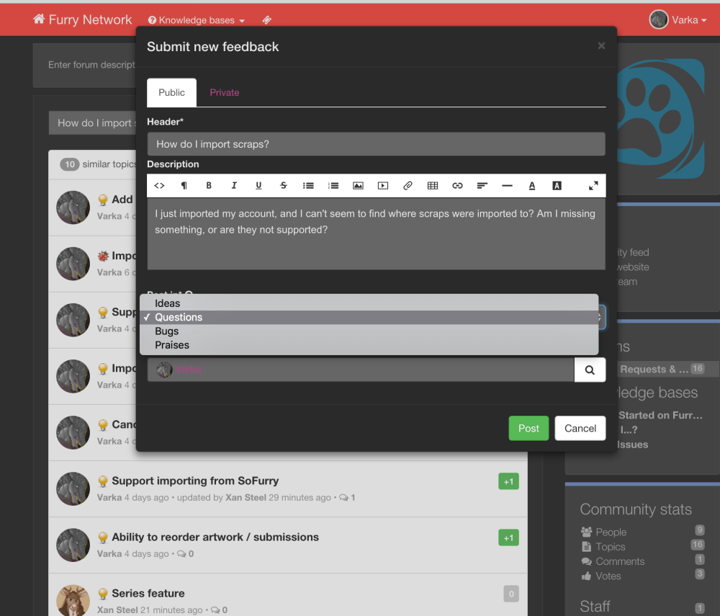Screen dimensions: 720x616
Task: Toggle bold formatting in the editor
Action: coord(209,185)
